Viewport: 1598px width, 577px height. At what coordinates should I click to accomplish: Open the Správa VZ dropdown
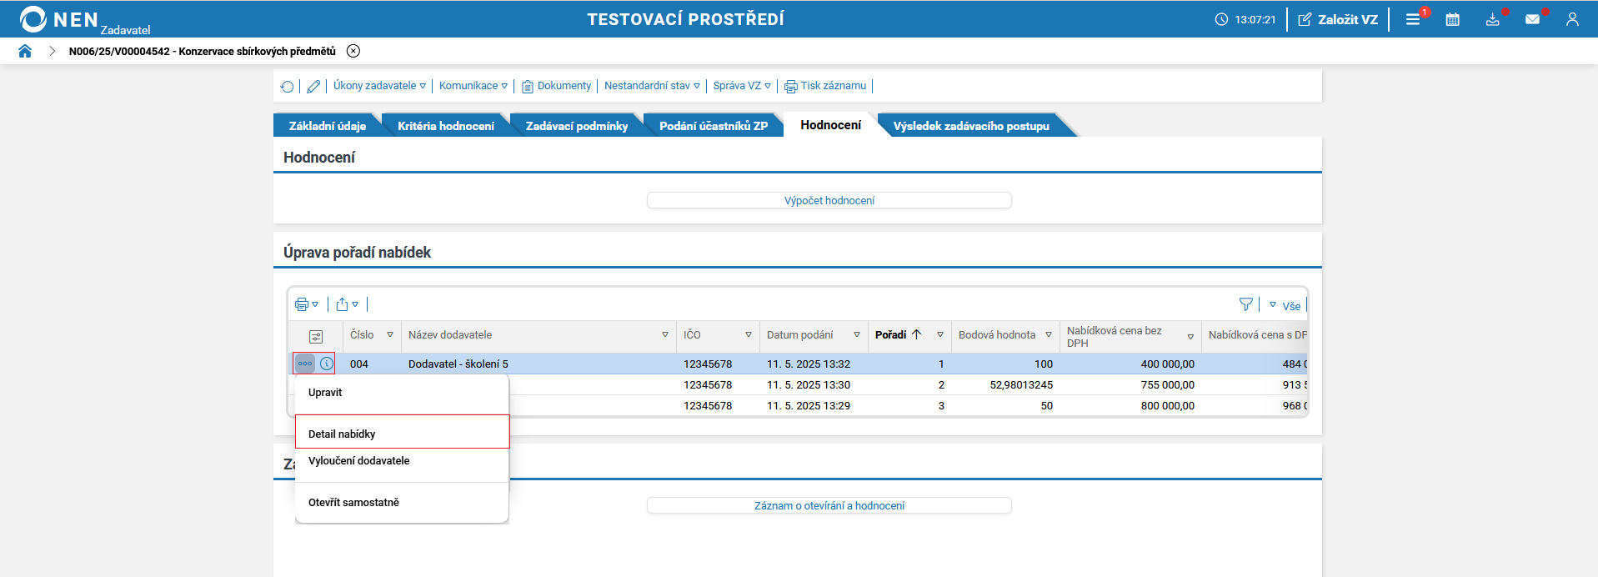[742, 86]
